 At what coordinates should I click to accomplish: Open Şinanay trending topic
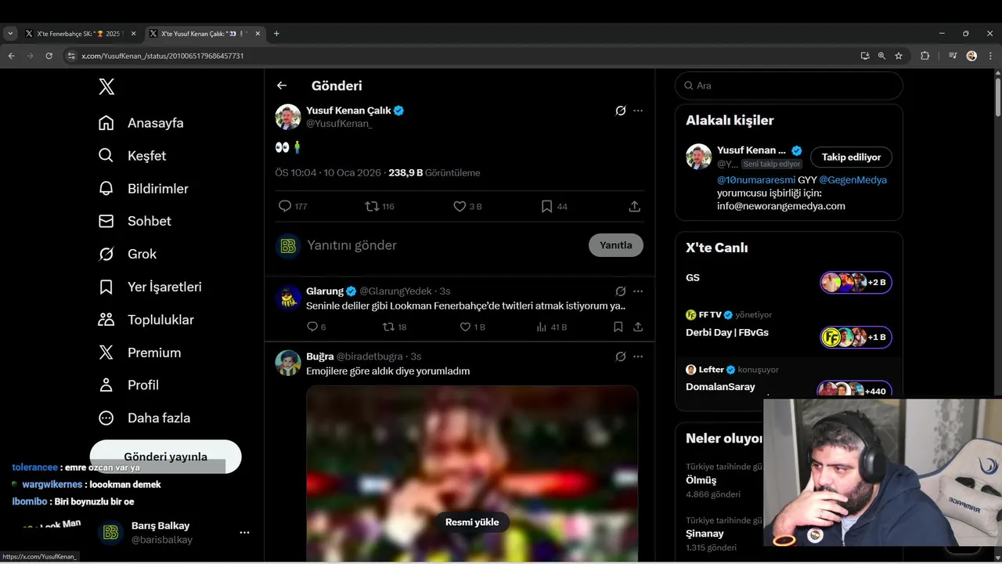[x=705, y=533]
